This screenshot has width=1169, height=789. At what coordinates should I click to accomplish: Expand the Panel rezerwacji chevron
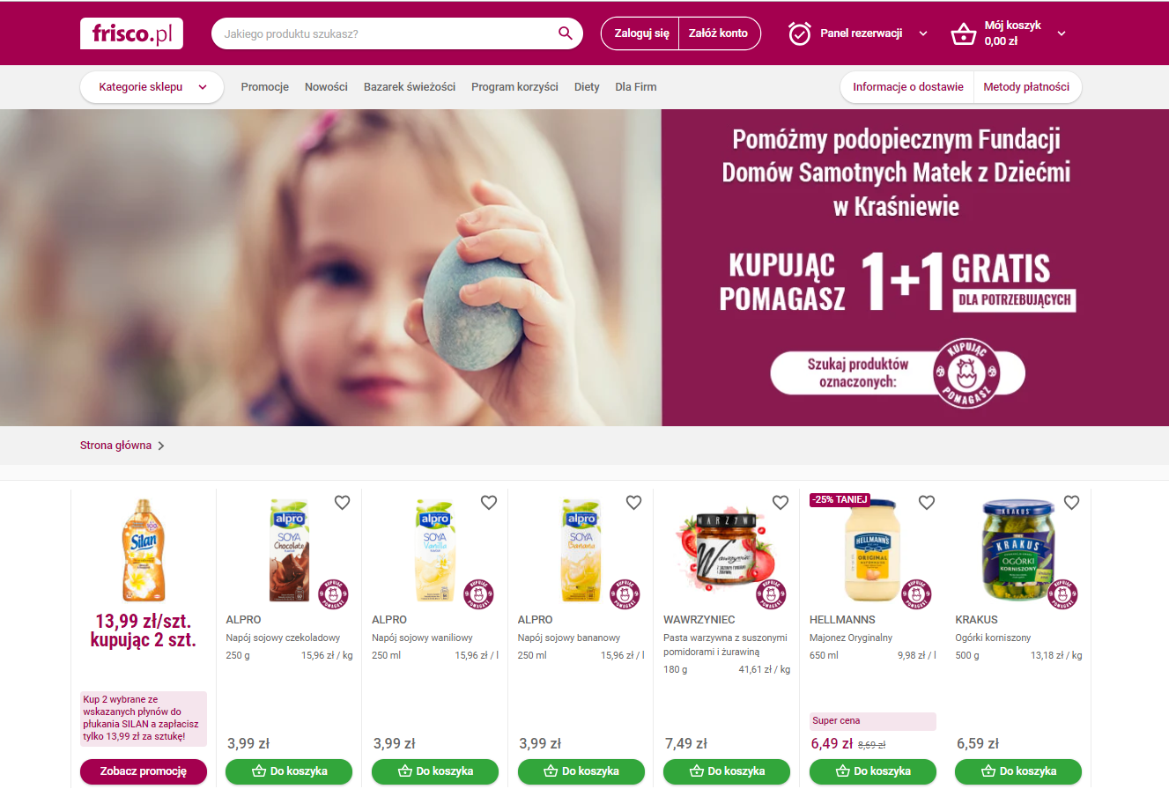pyautogui.click(x=923, y=33)
